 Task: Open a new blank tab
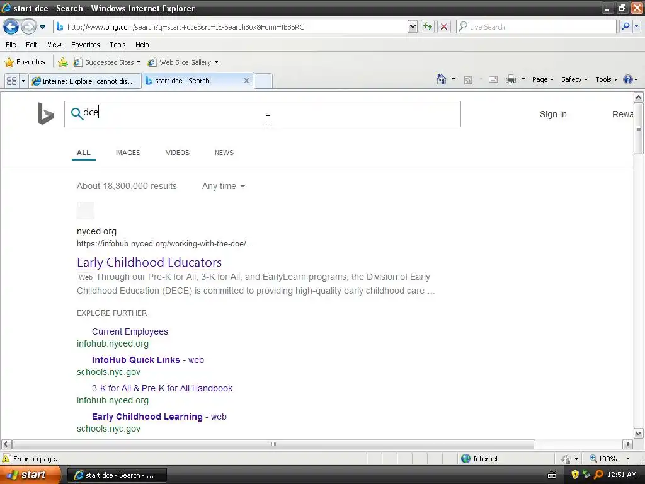tap(263, 81)
